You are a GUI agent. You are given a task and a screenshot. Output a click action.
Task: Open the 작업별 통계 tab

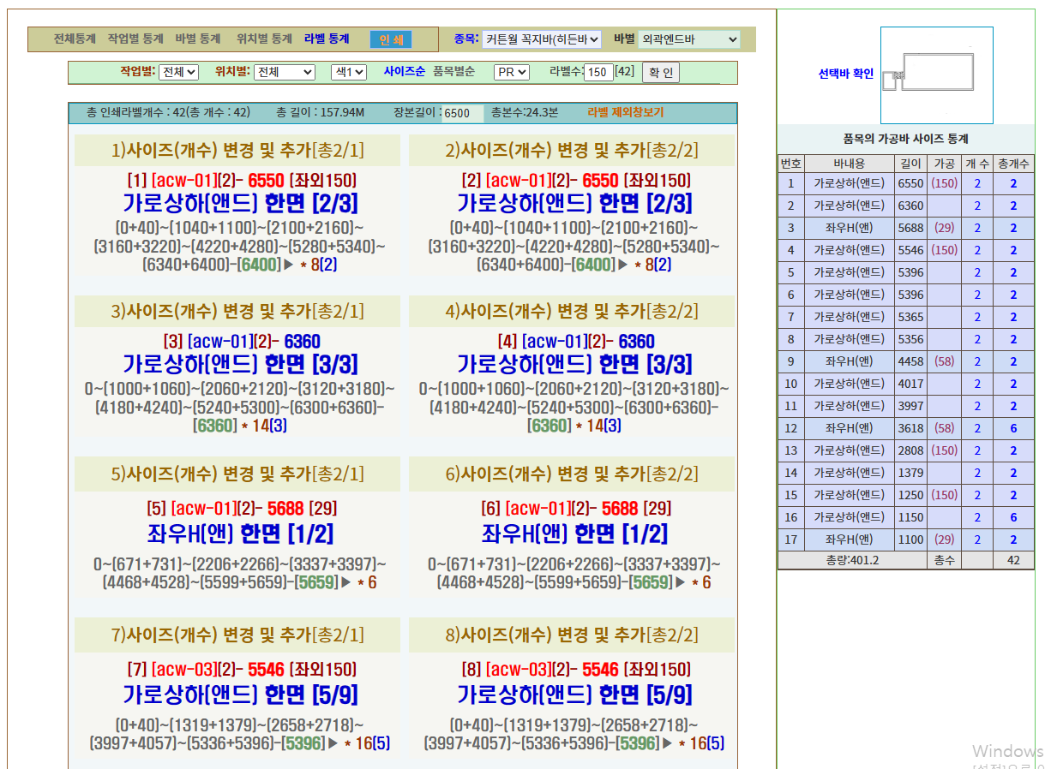click(x=135, y=39)
